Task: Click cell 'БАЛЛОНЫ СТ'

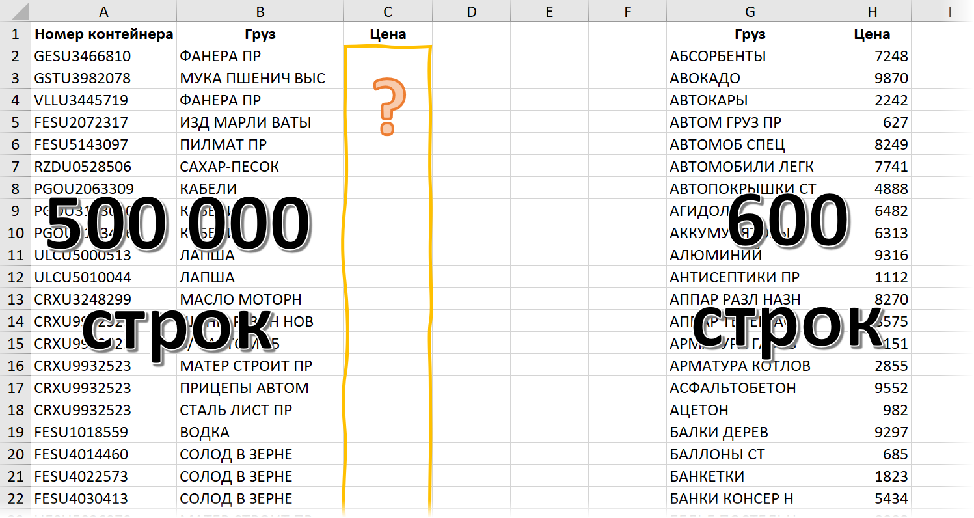Action: pos(750,454)
